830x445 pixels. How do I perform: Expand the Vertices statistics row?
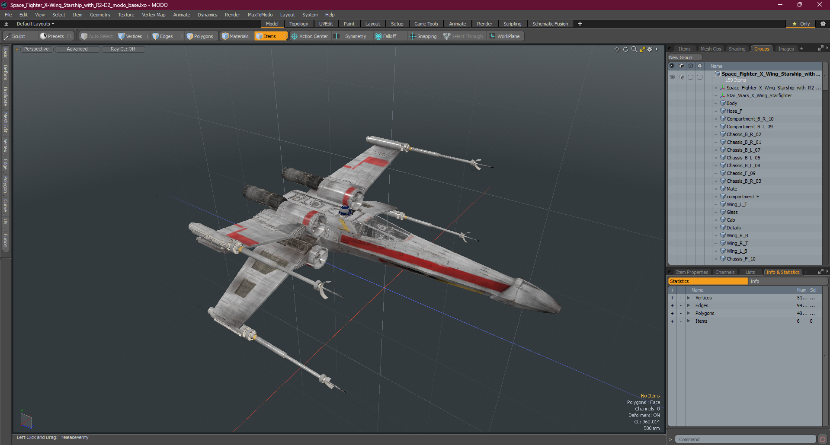(x=689, y=298)
